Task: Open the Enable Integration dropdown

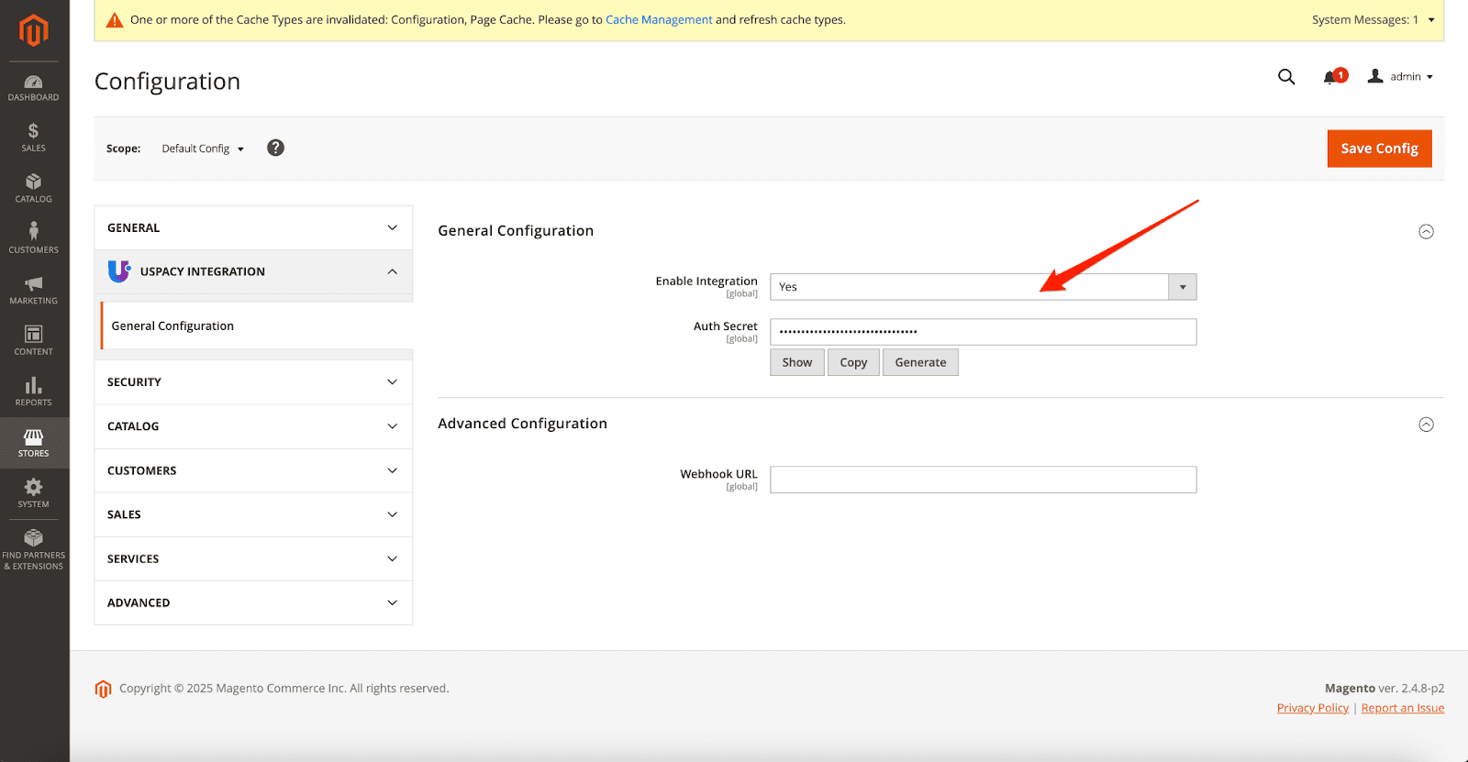Action: coord(983,287)
